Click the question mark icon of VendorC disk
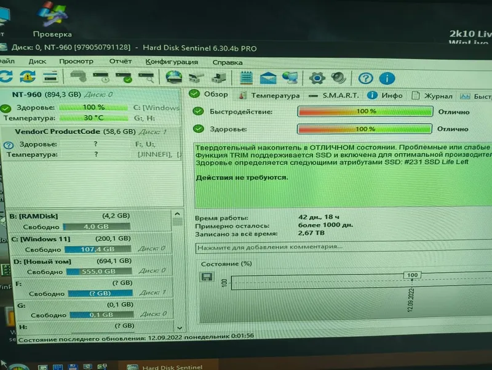This screenshot has height=370, width=492. (9, 145)
